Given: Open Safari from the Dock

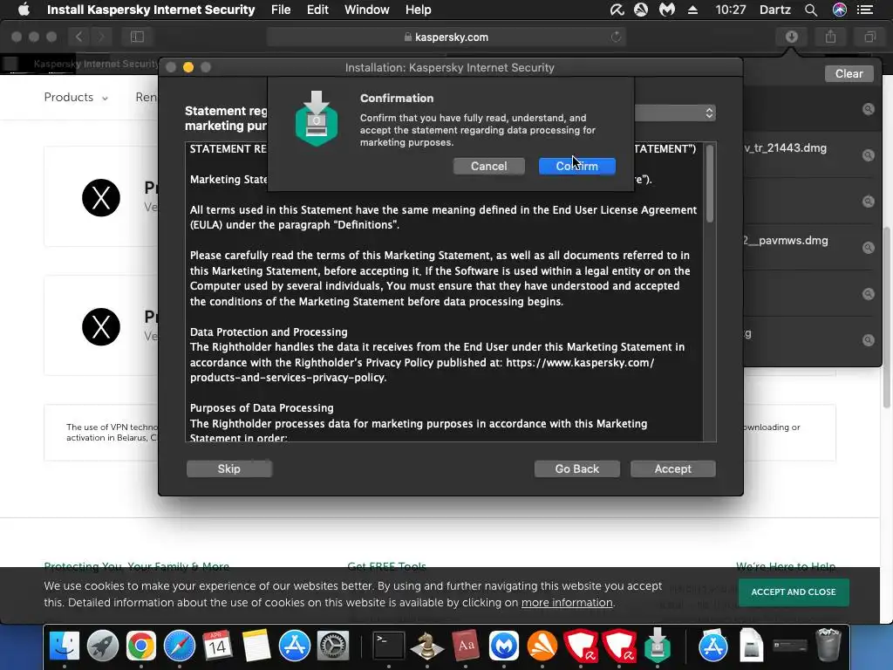Looking at the screenshot, I should coord(180,646).
